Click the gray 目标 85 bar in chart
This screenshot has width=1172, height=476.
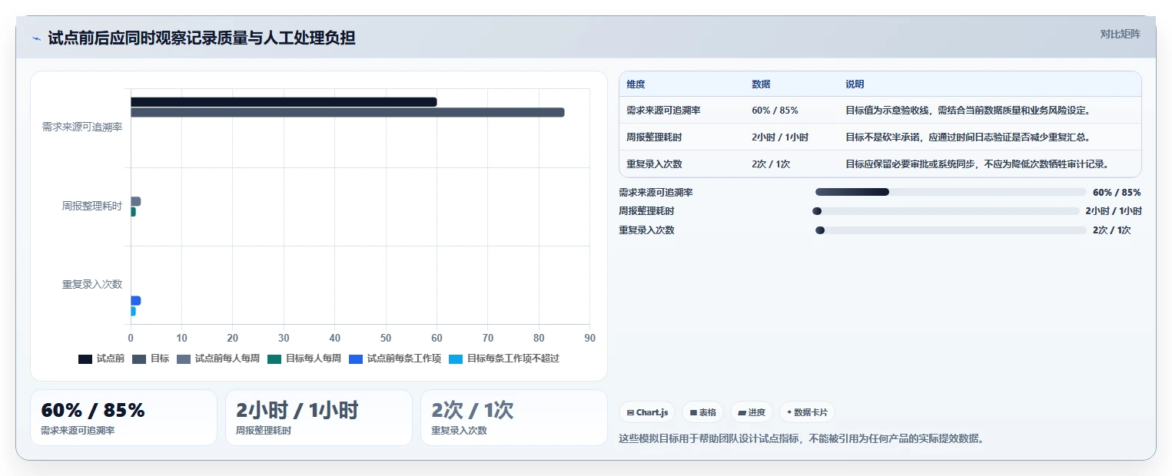coord(347,112)
